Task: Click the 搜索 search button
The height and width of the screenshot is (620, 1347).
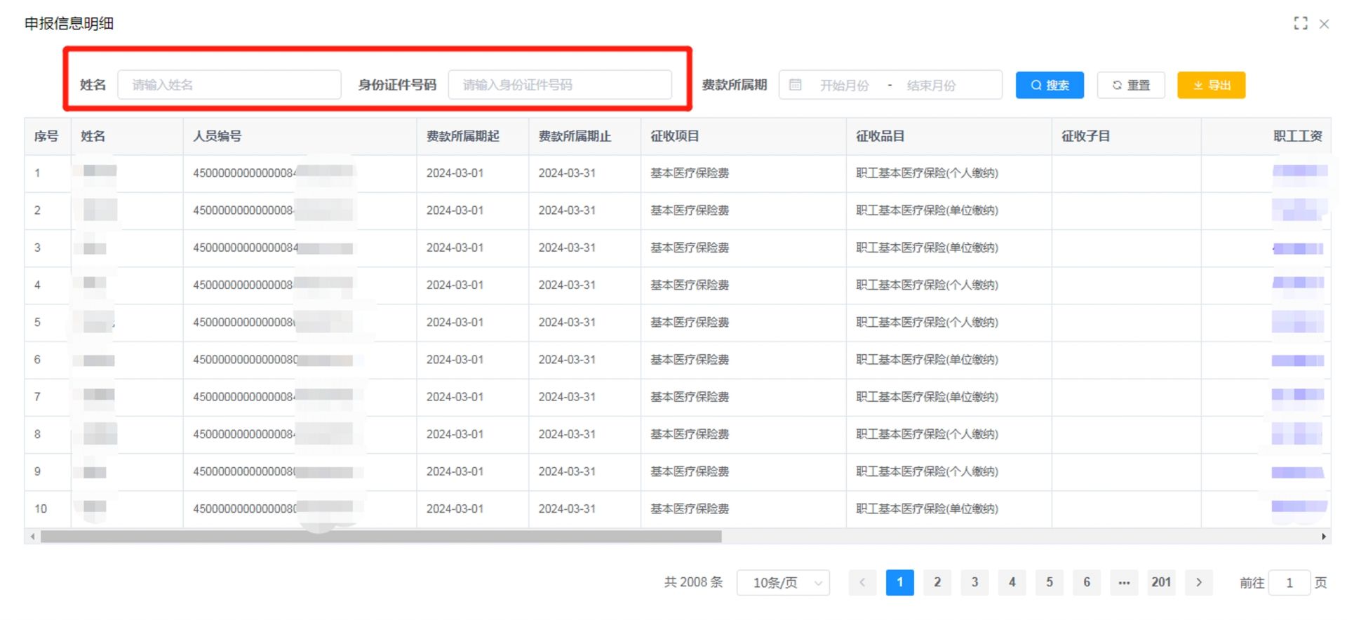Action: pos(1050,85)
